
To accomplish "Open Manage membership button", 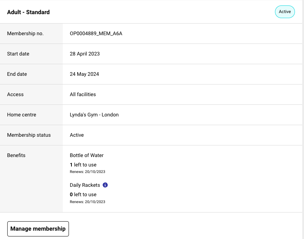I will [x=38, y=229].
